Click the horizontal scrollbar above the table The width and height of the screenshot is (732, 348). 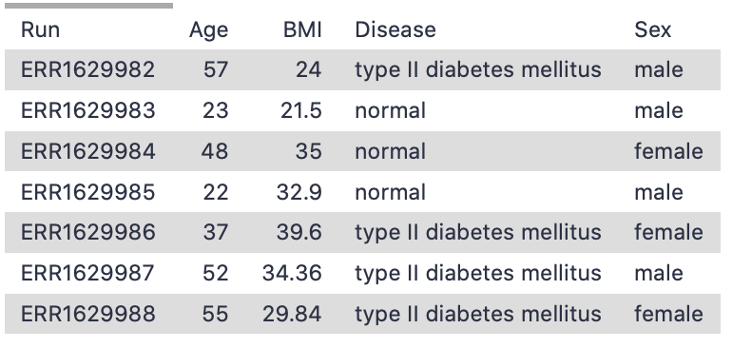(88, 6)
